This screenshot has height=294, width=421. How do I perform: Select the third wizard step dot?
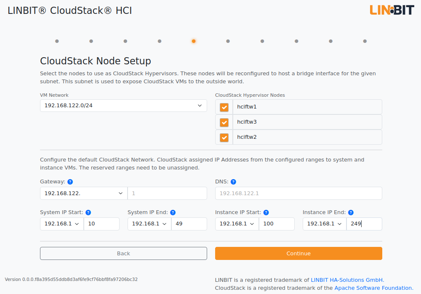pyautogui.click(x=125, y=41)
